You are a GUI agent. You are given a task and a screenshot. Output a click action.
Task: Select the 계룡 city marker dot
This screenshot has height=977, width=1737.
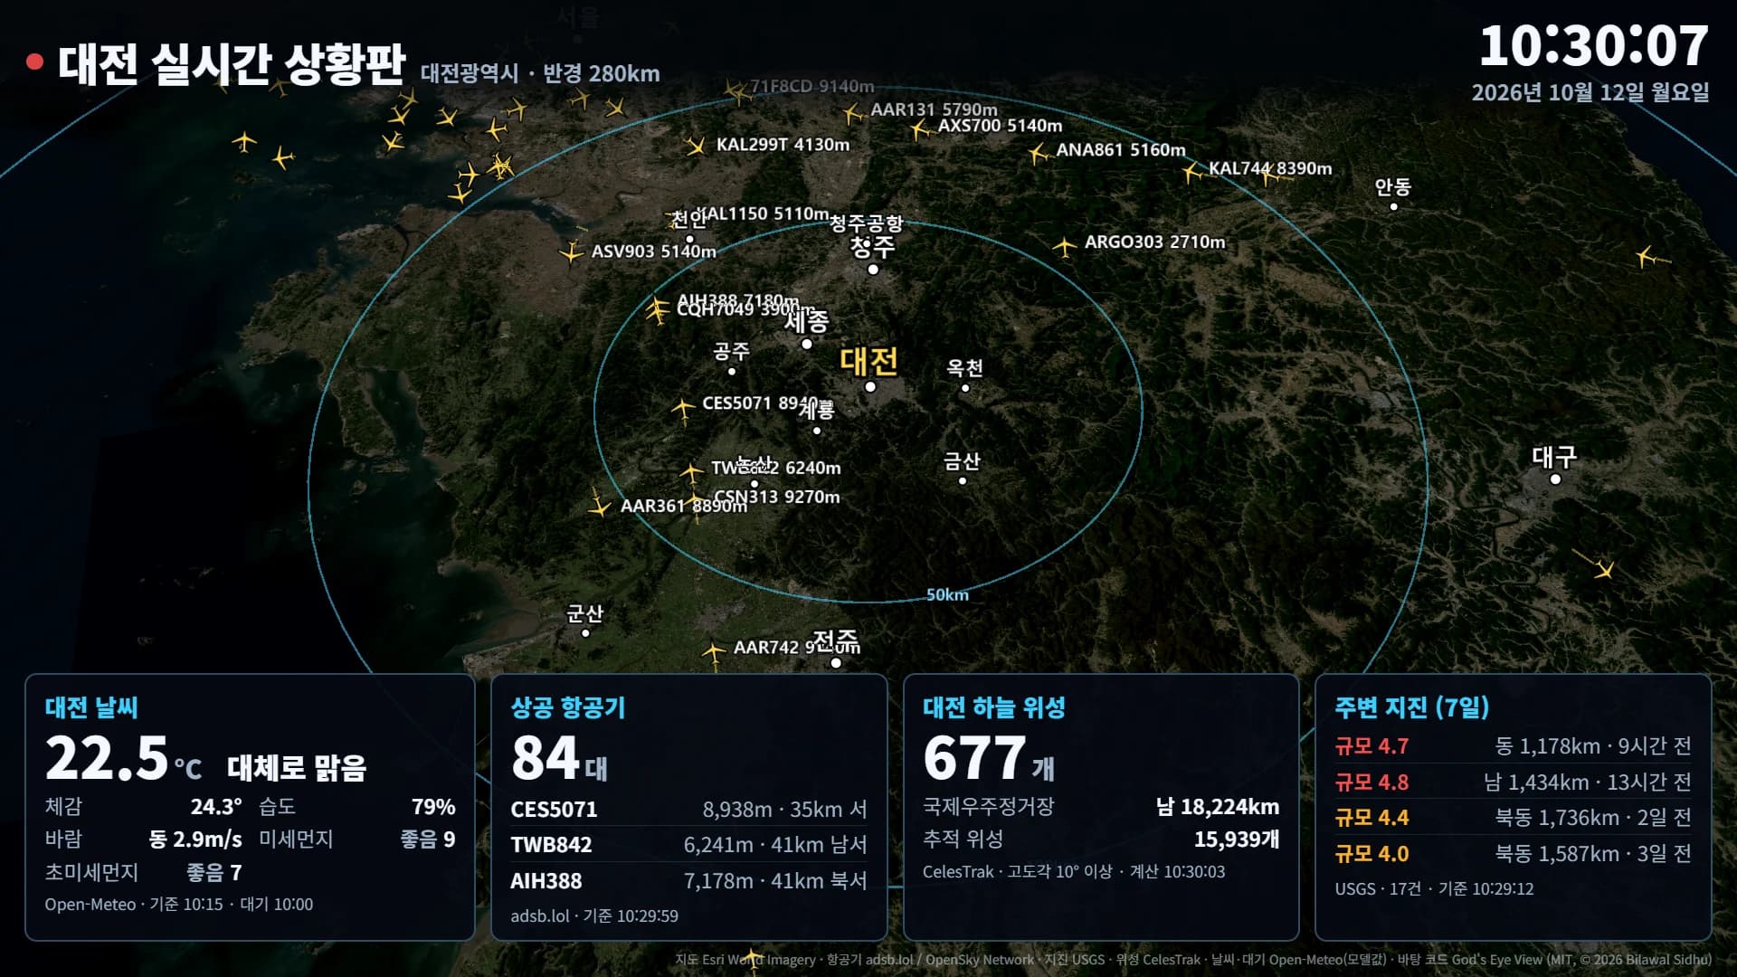coord(816,431)
